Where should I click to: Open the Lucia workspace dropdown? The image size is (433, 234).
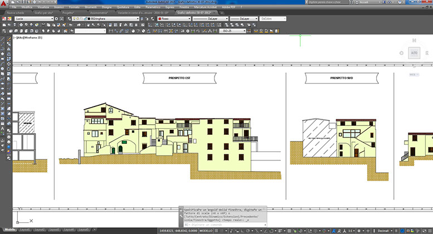point(35,18)
